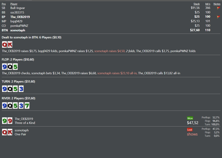Select Bull-Ingvar in the player list
The width and height of the screenshot is (222, 158).
(x=18, y=8)
